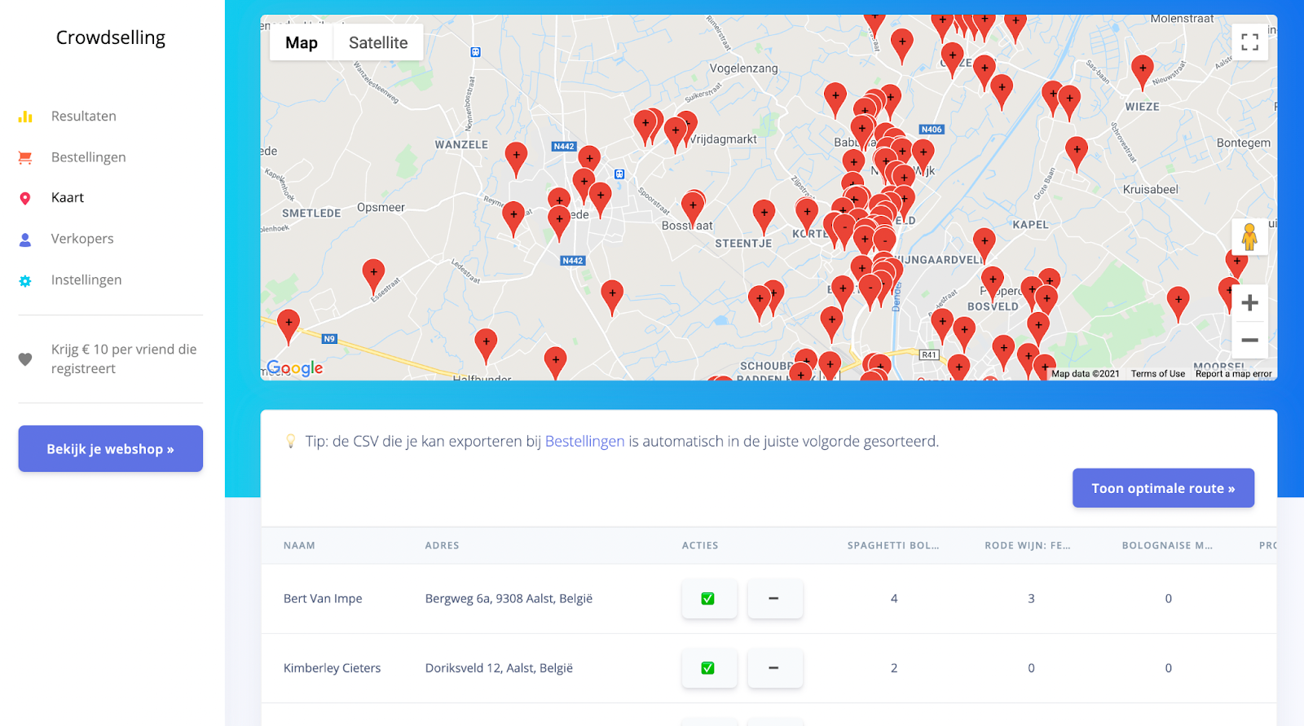Click the map pin near WANZELE
The height and width of the screenshot is (726, 1304).
[516, 160]
